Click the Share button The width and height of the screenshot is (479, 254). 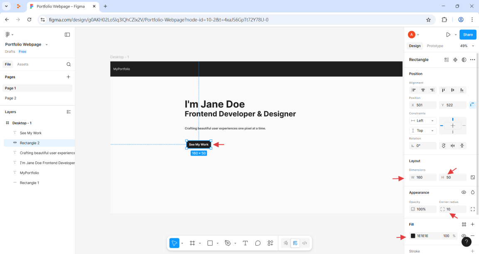pos(468,35)
